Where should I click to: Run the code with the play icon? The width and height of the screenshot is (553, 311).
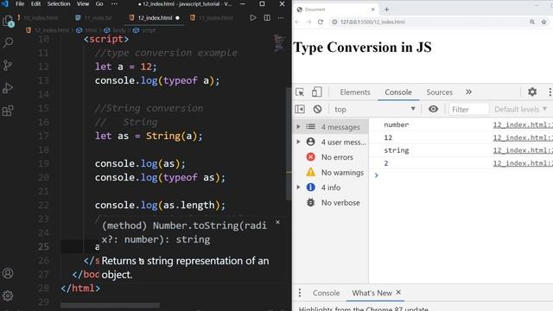pyautogui.click(x=253, y=17)
